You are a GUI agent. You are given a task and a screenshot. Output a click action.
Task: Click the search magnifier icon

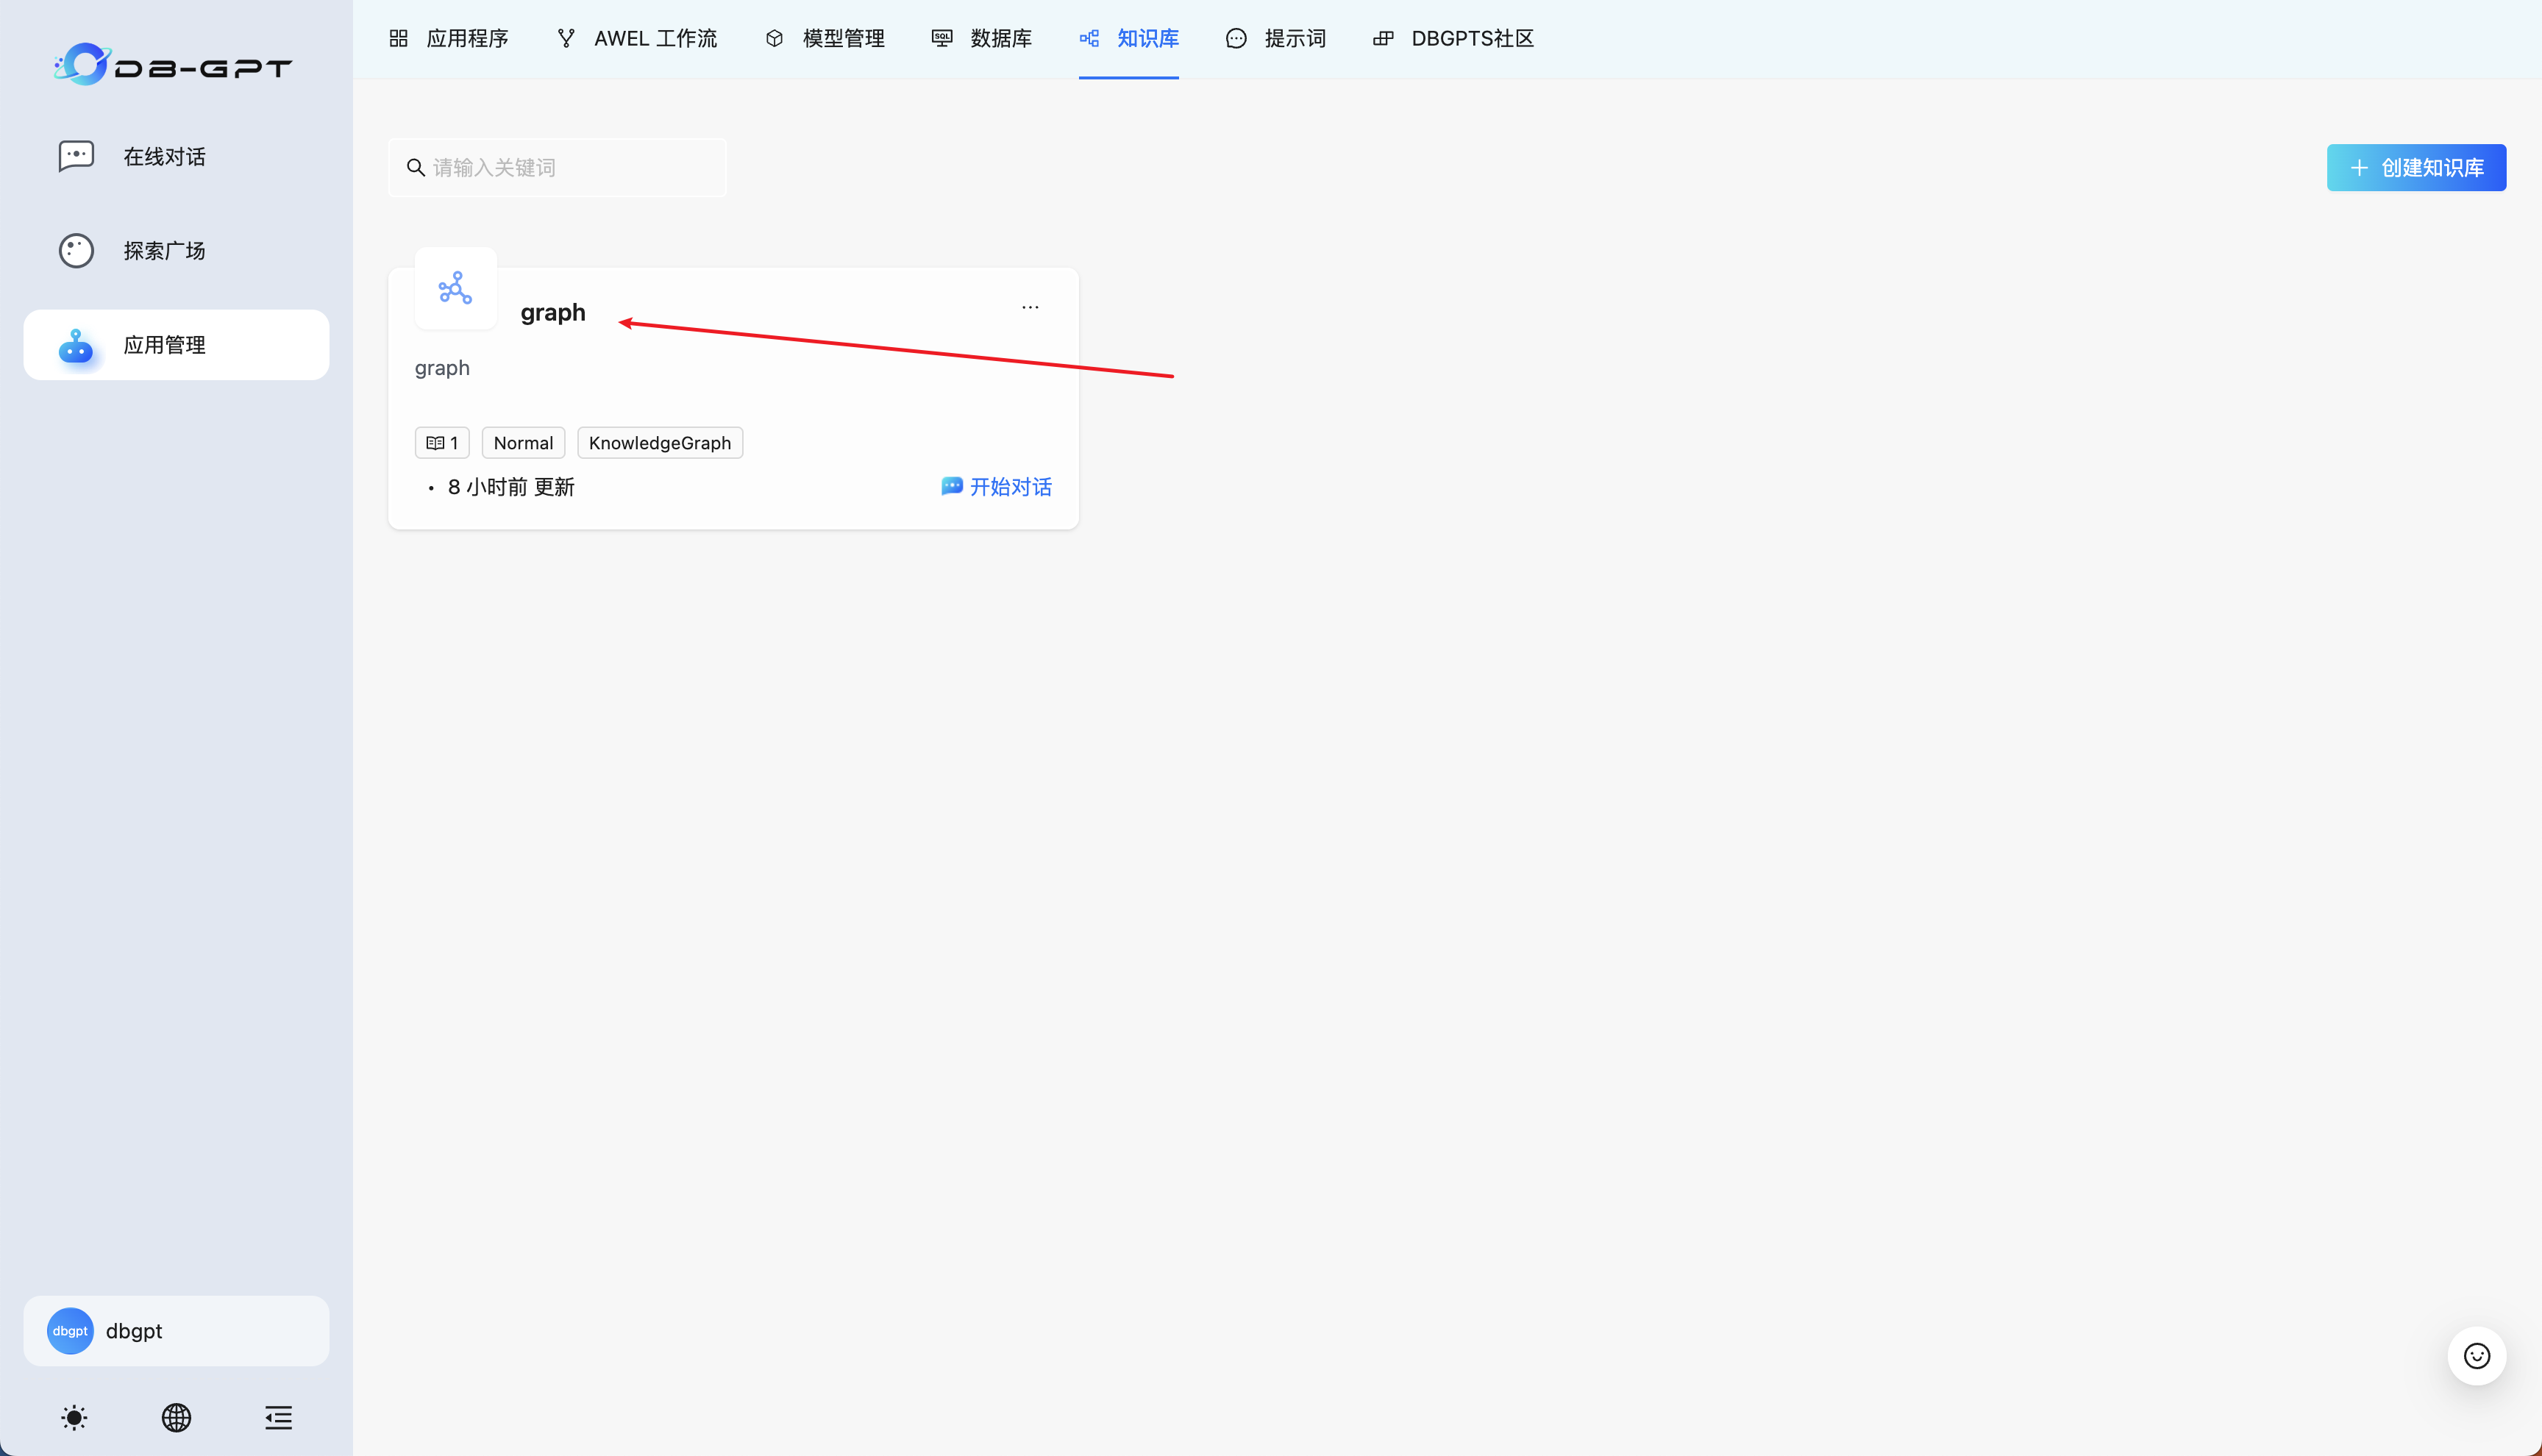pyautogui.click(x=416, y=167)
